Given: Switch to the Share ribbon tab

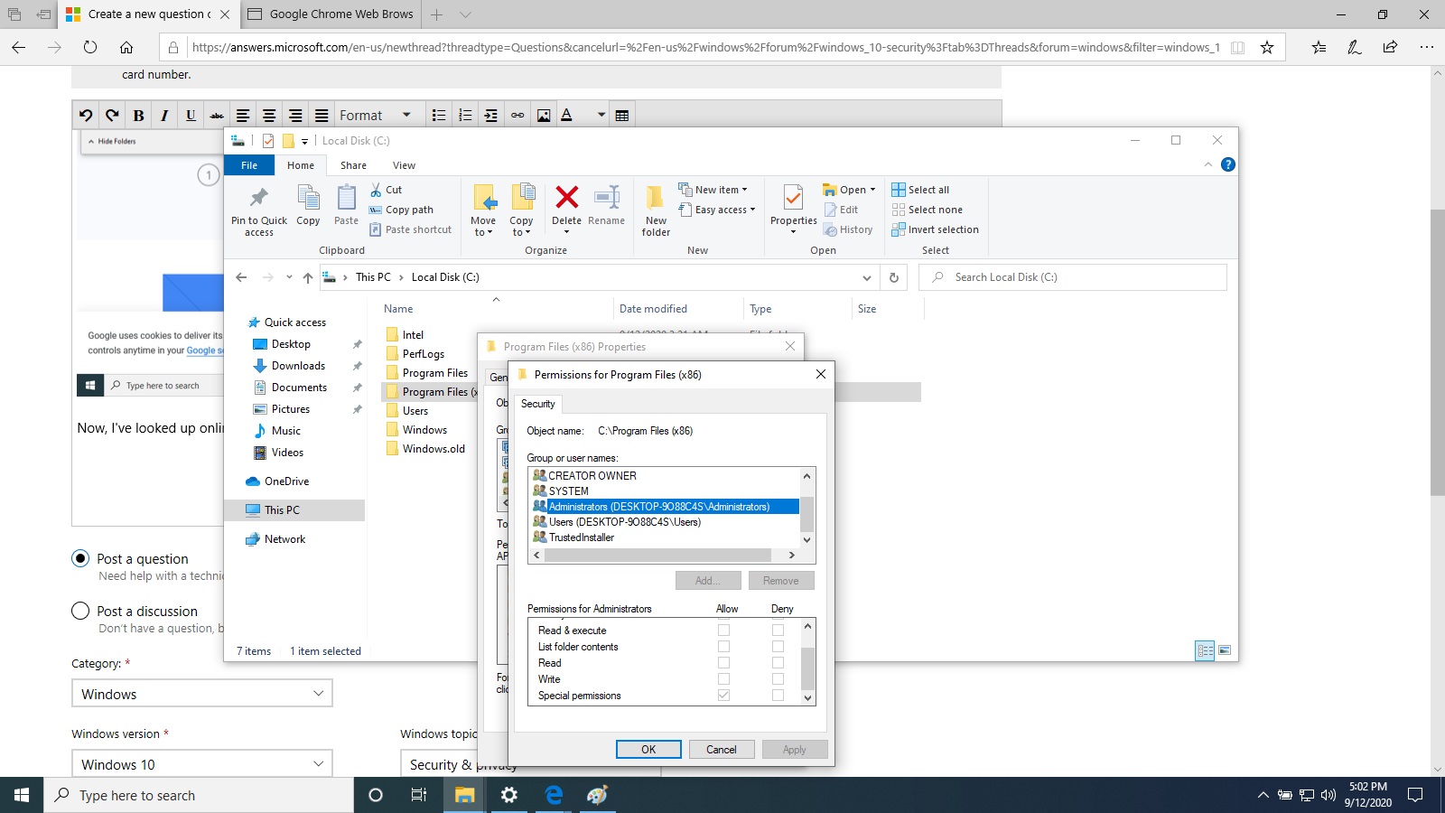Looking at the screenshot, I should [353, 165].
